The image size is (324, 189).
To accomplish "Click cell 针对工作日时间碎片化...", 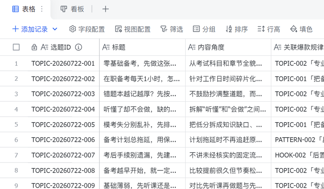I will click(228, 79).
